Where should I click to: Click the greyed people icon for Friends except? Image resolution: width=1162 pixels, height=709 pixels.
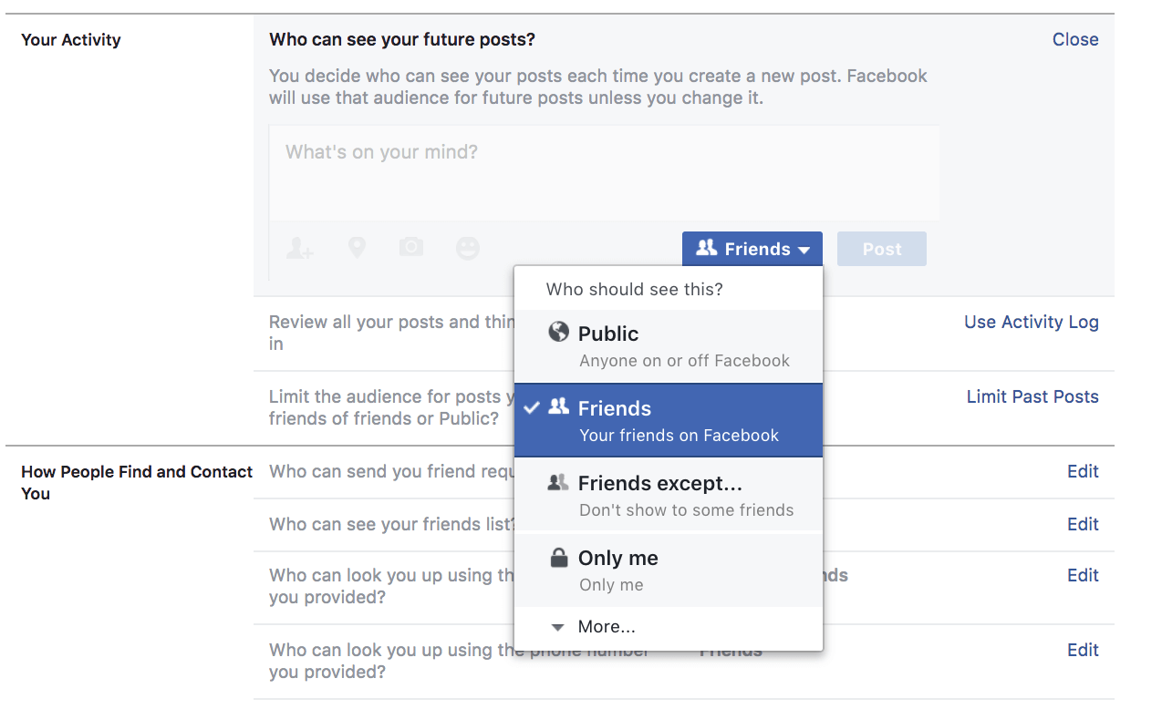click(558, 483)
